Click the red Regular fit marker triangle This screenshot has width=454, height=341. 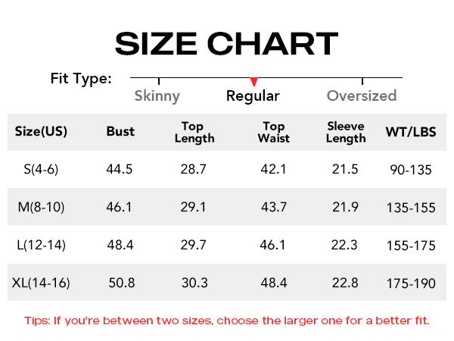pyautogui.click(x=253, y=82)
